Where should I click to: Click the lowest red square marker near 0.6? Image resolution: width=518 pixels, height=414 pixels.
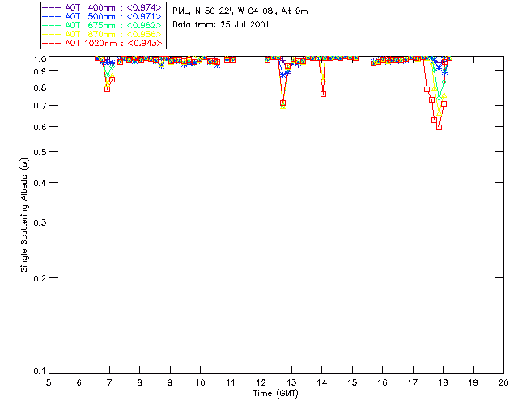[439, 127]
